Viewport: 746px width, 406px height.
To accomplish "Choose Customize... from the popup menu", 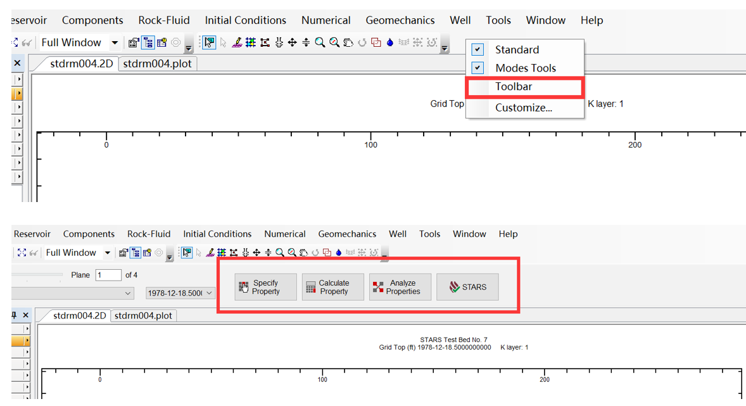I will pyautogui.click(x=523, y=108).
